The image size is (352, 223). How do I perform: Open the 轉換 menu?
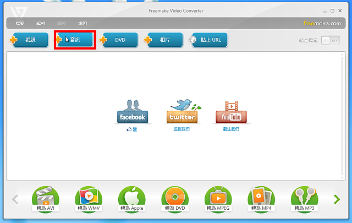(x=62, y=23)
